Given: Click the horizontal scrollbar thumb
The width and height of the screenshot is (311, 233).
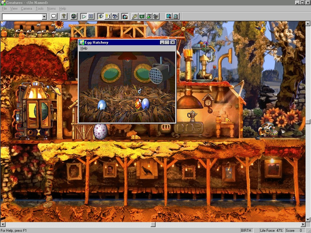Looking at the screenshot, I should point(153,224).
